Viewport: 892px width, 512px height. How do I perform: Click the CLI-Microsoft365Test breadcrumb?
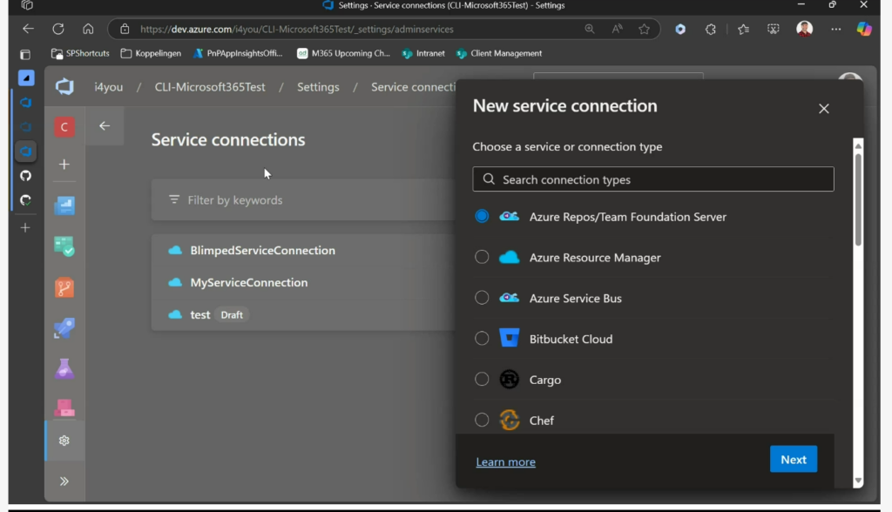click(x=210, y=87)
